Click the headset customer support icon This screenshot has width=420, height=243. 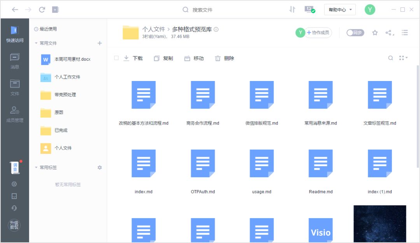click(14, 208)
